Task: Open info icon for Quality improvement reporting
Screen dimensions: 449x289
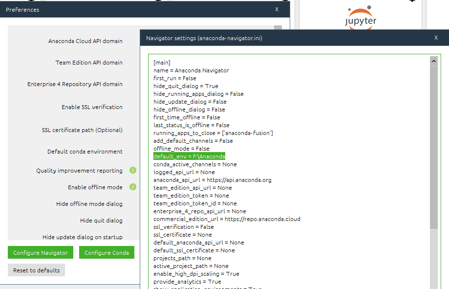Action: (x=132, y=170)
